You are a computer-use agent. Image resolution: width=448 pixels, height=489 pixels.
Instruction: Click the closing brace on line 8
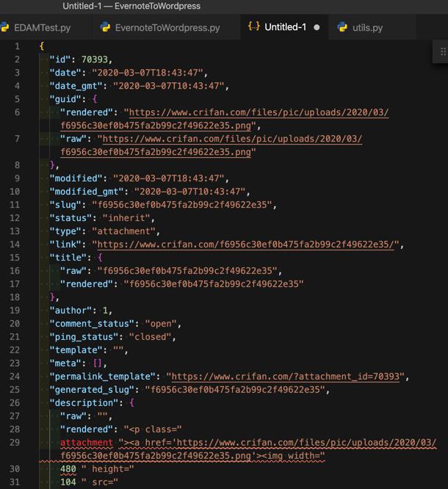[52, 165]
